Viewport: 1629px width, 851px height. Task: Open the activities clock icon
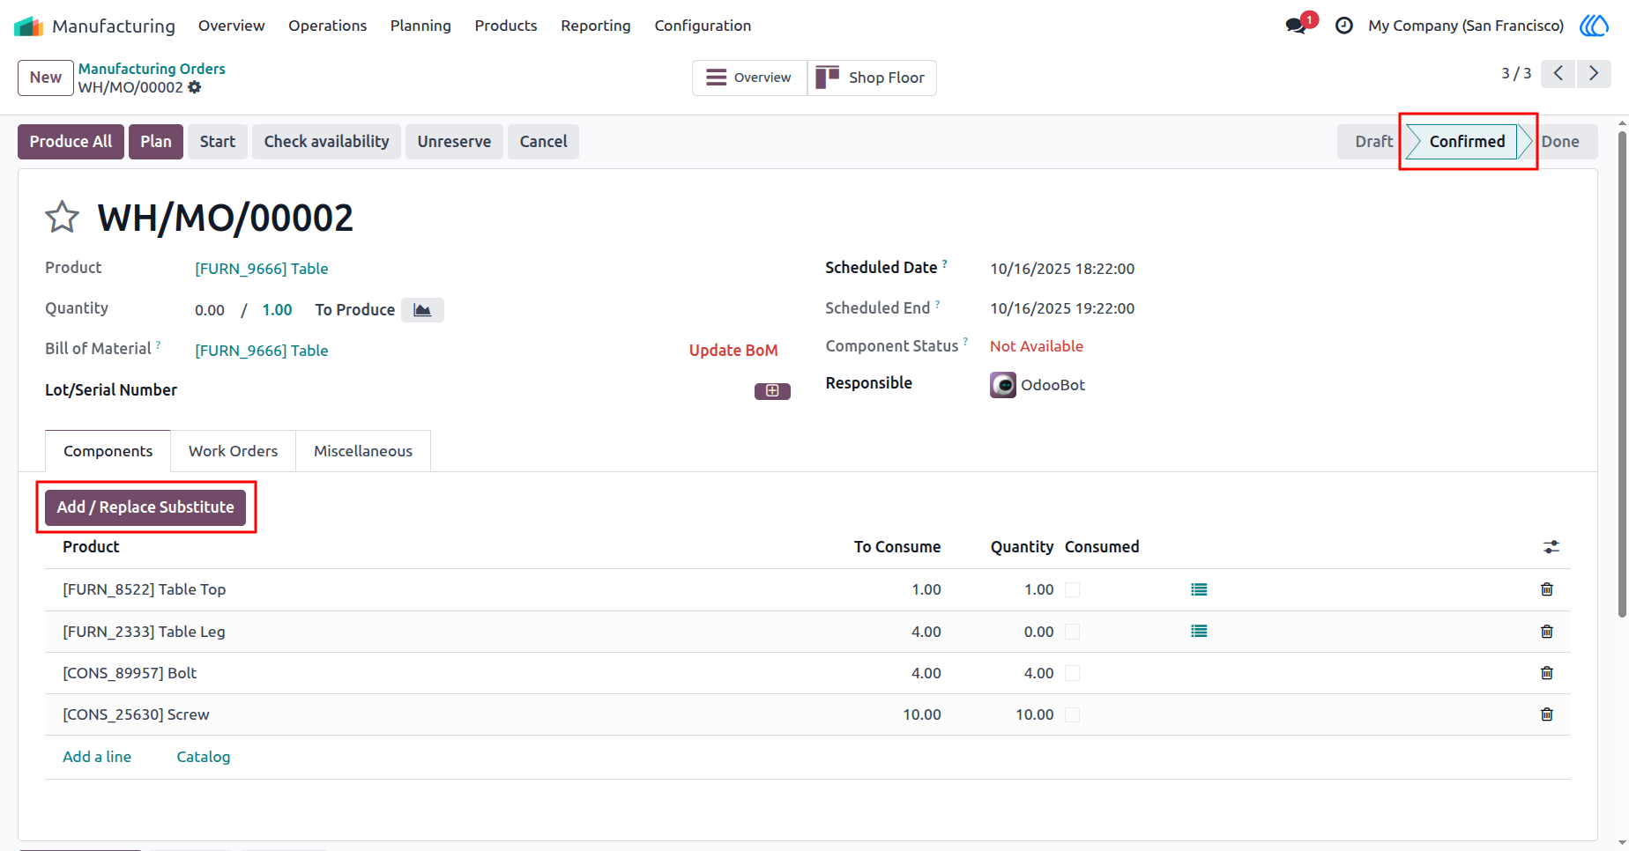[x=1343, y=26]
